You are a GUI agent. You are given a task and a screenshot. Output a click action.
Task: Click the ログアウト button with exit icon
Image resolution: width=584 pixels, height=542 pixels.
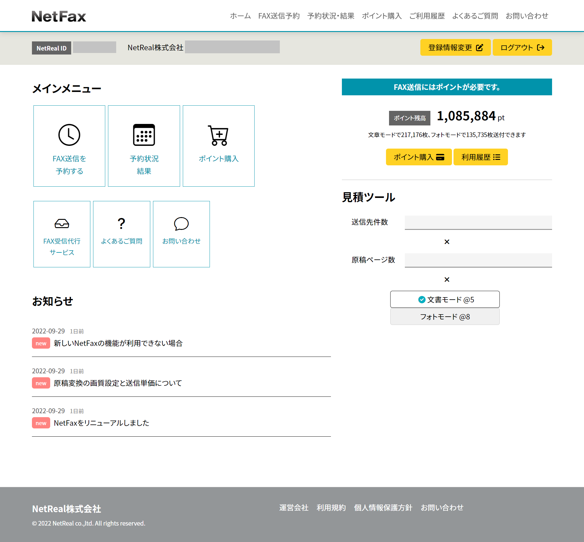pos(522,48)
